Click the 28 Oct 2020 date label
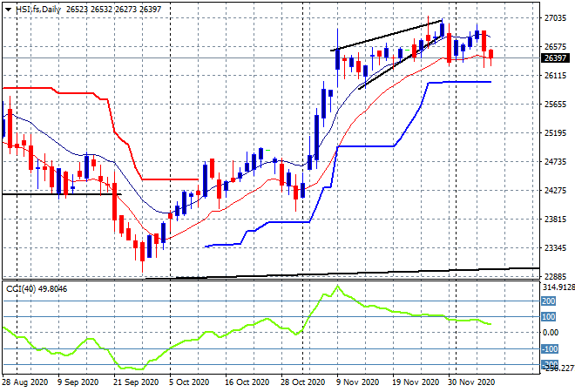The width and height of the screenshot is (575, 392). coord(302,382)
